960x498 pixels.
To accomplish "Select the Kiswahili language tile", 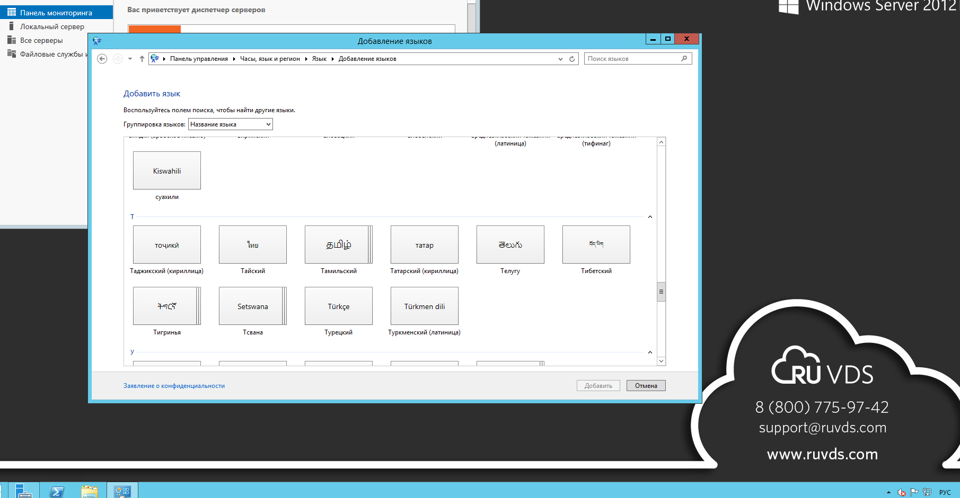I will tap(167, 170).
